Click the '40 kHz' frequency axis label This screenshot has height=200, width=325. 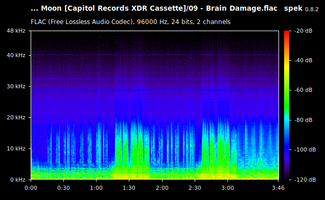coord(16,55)
